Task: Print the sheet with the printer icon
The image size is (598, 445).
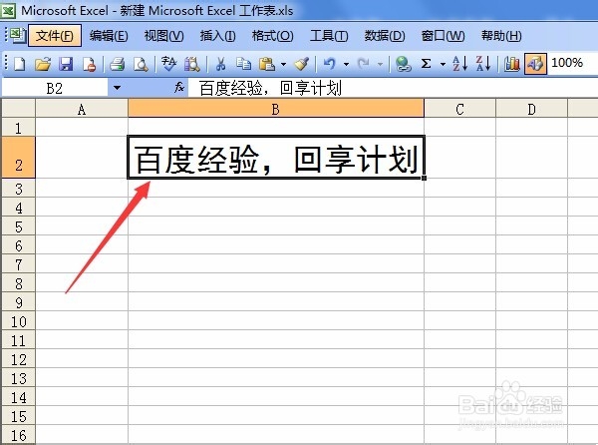Action: [x=117, y=63]
